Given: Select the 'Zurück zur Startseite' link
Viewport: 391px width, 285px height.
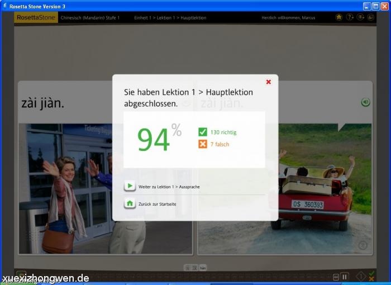Looking at the screenshot, I should click(x=158, y=204).
